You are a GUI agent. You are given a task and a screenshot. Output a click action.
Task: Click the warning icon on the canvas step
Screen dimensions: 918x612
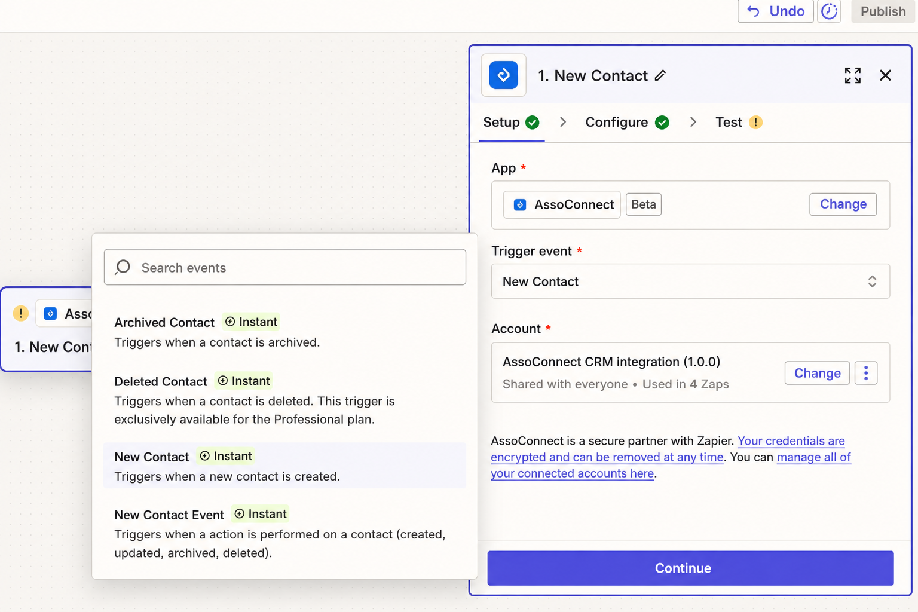[21, 313]
